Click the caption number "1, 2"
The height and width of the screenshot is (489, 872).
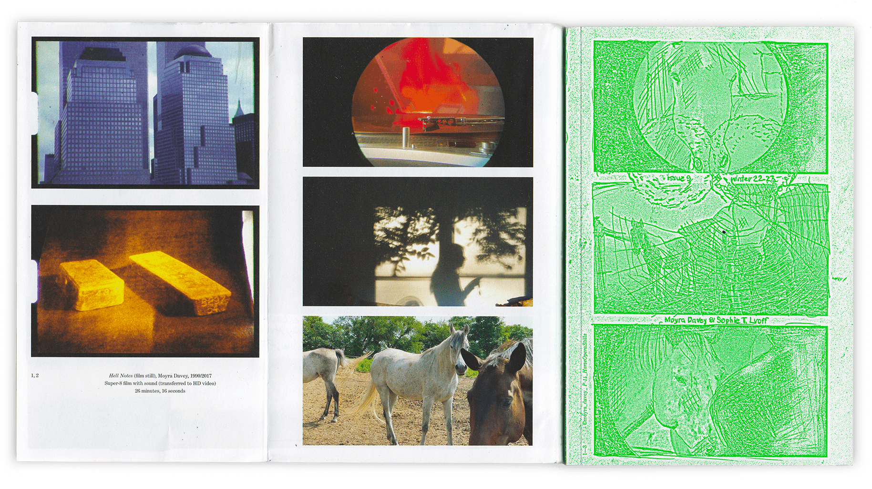(x=35, y=376)
